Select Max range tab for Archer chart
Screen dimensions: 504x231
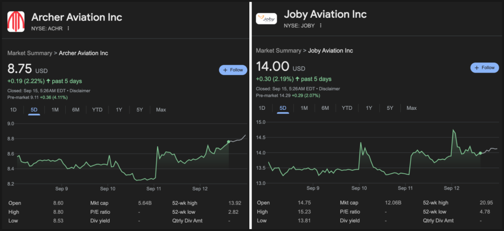161,110
